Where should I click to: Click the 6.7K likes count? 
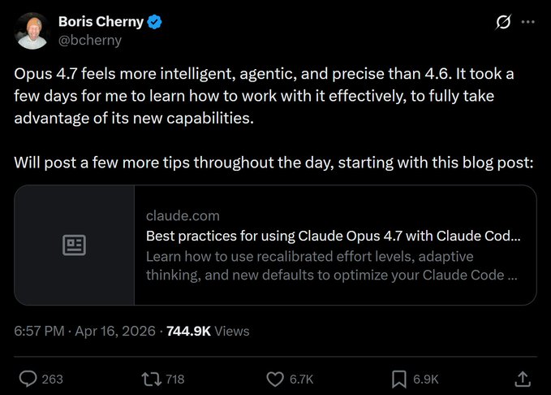coord(301,380)
